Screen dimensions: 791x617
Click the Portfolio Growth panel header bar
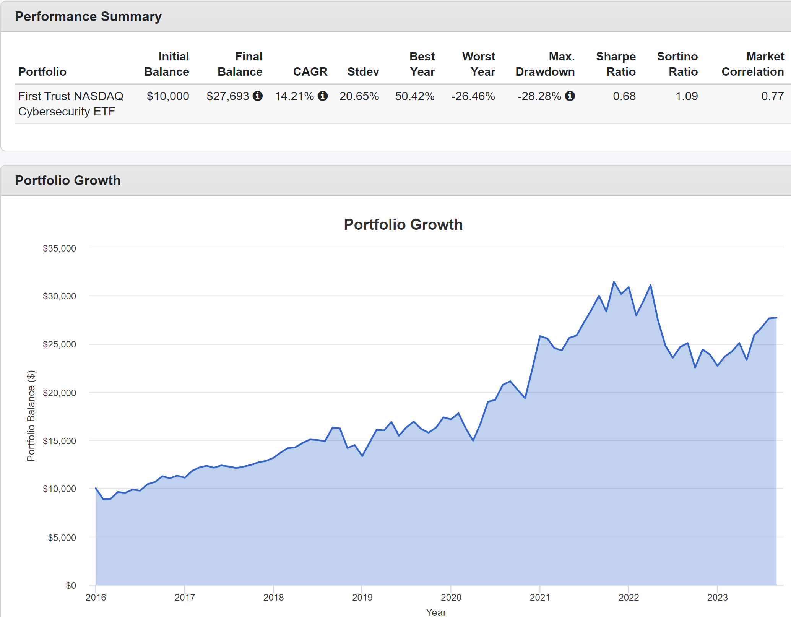coord(395,180)
